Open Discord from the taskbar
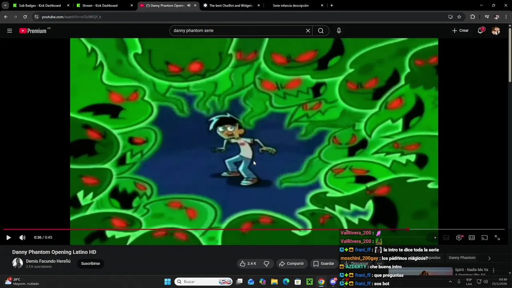This screenshot has height=288, width=512. coord(333,282)
